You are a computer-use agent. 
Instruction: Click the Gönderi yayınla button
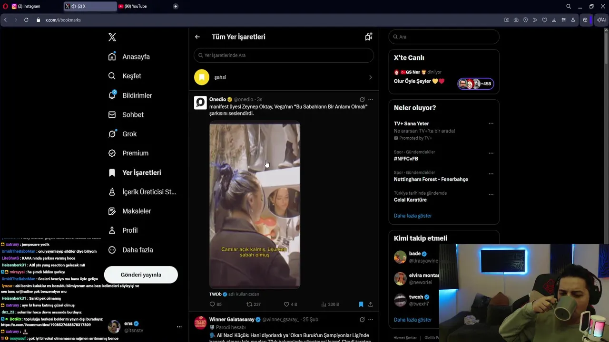coord(141,275)
